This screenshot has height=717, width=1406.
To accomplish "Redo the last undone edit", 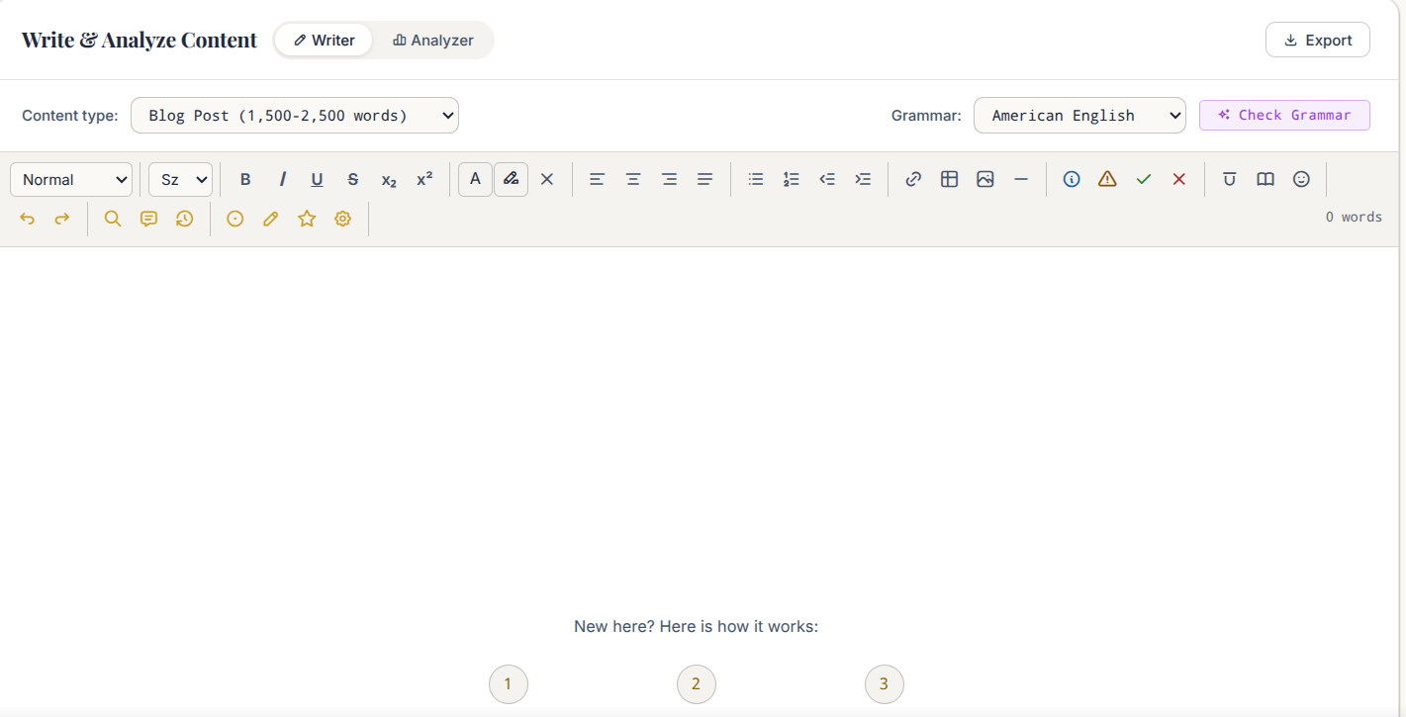I will 62,219.
